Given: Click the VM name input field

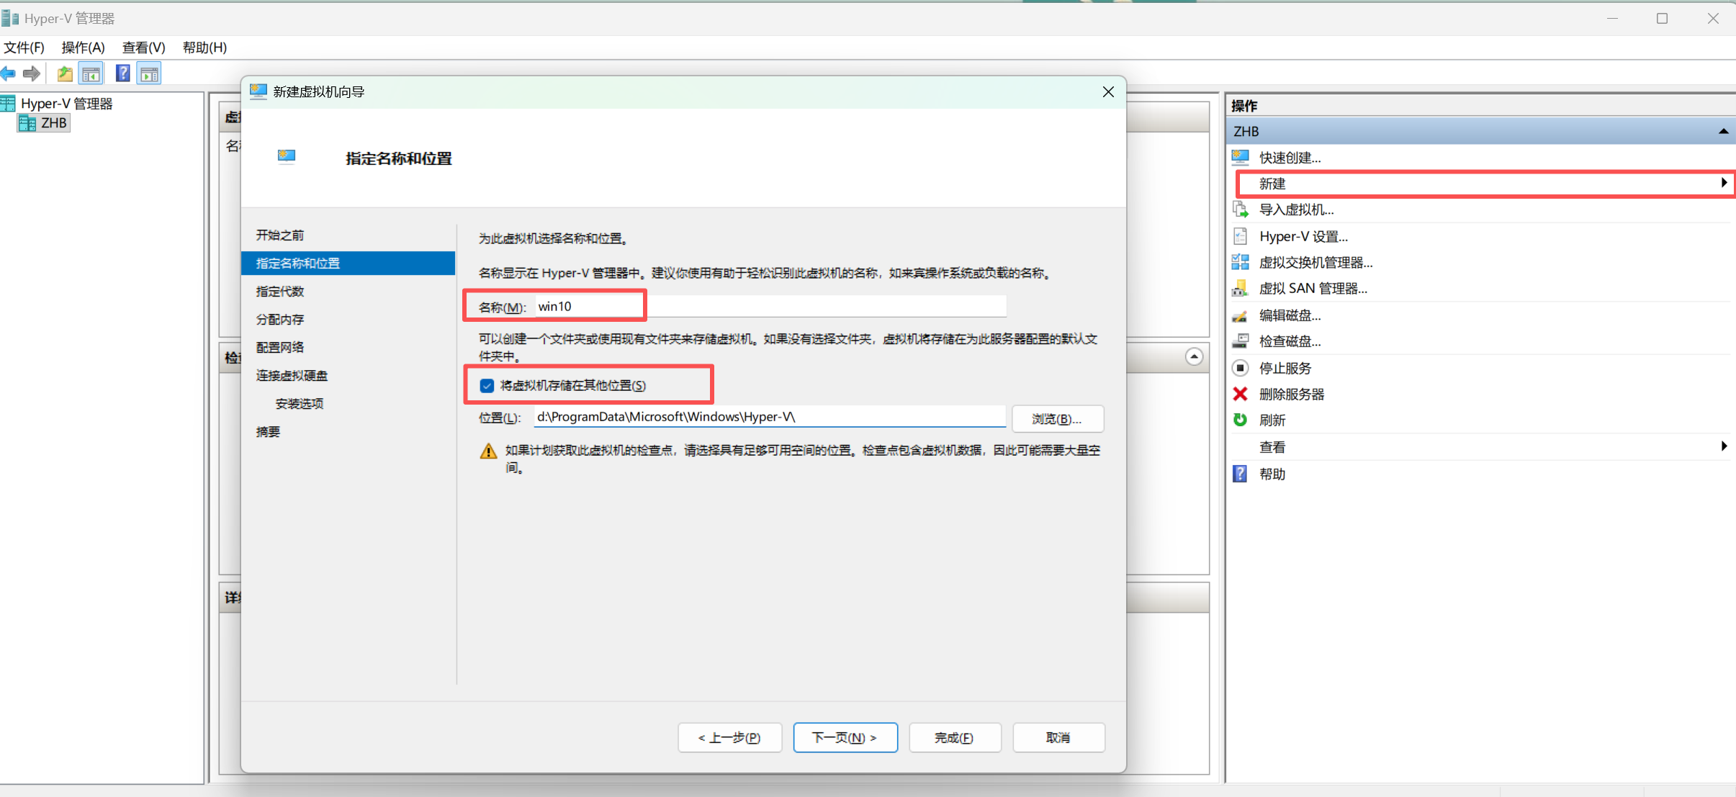Looking at the screenshot, I should (770, 307).
